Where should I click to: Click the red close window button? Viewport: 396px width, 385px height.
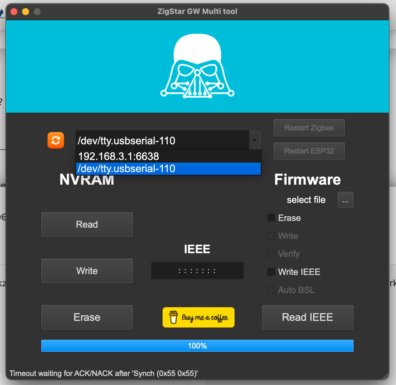point(14,12)
